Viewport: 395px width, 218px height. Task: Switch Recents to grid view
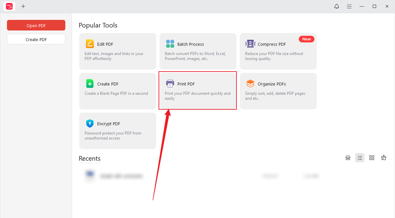coord(372,158)
